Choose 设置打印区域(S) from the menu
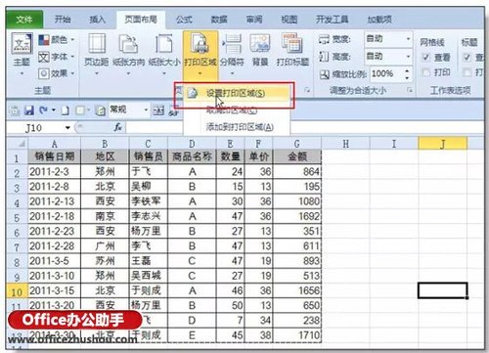The width and height of the screenshot is (489, 353). click(236, 93)
